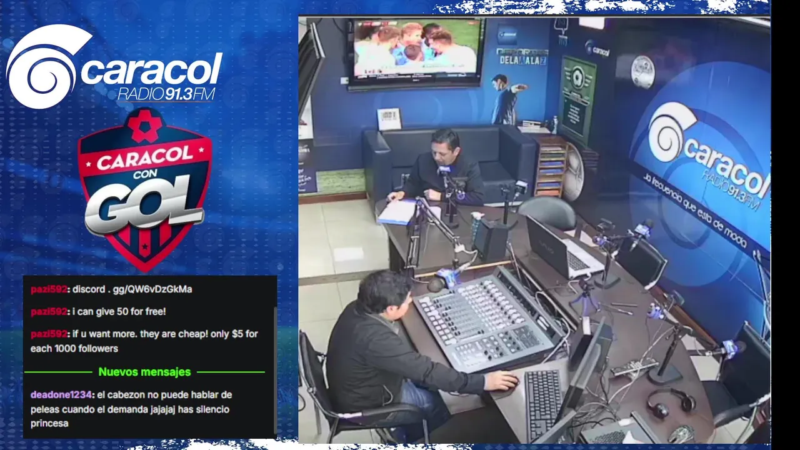800x450 pixels.
Task: Click the Caracol Radio 91.3 FM logo
Action: 114,66
